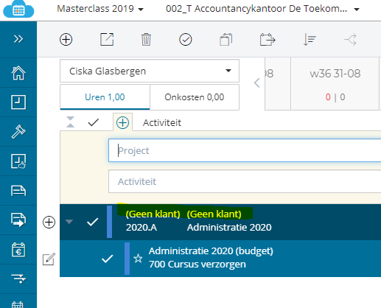Toggle checkmark on 2020.A Administratie row

(x=93, y=222)
